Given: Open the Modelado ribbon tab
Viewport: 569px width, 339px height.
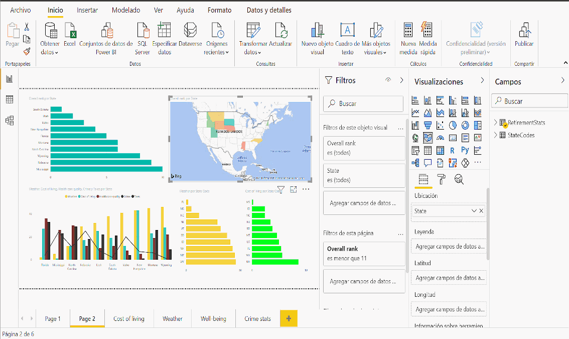Looking at the screenshot, I should point(126,10).
